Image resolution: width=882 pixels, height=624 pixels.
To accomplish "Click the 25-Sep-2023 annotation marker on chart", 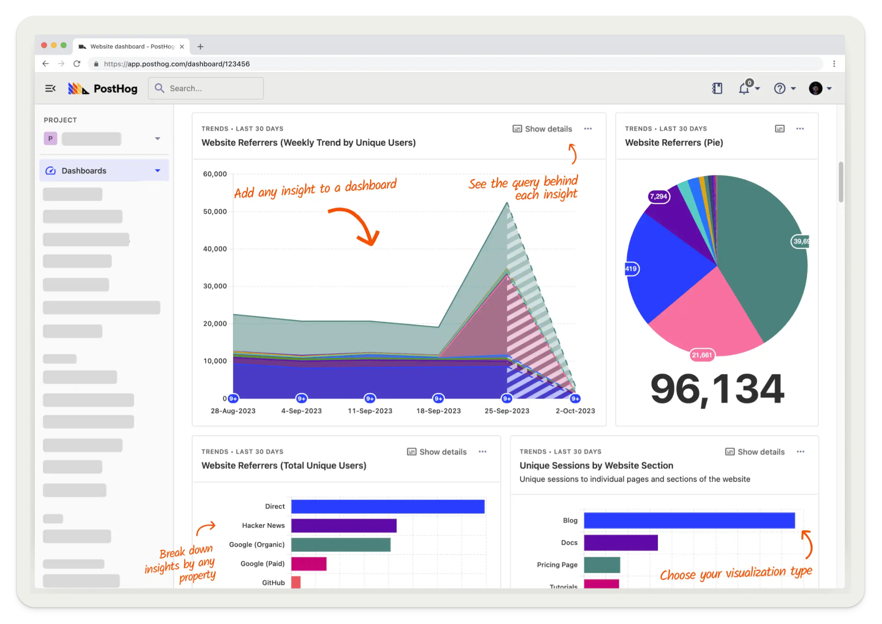I will (x=507, y=398).
